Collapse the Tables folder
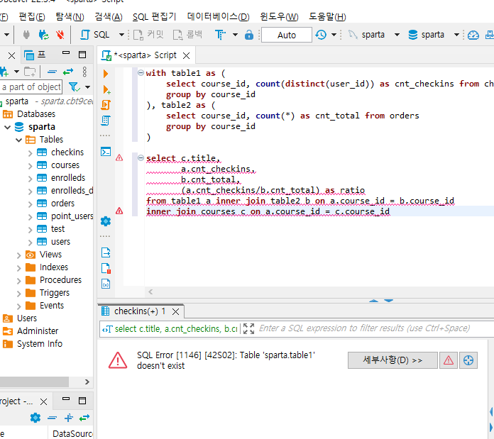The image size is (494, 439). pyautogui.click(x=19, y=140)
